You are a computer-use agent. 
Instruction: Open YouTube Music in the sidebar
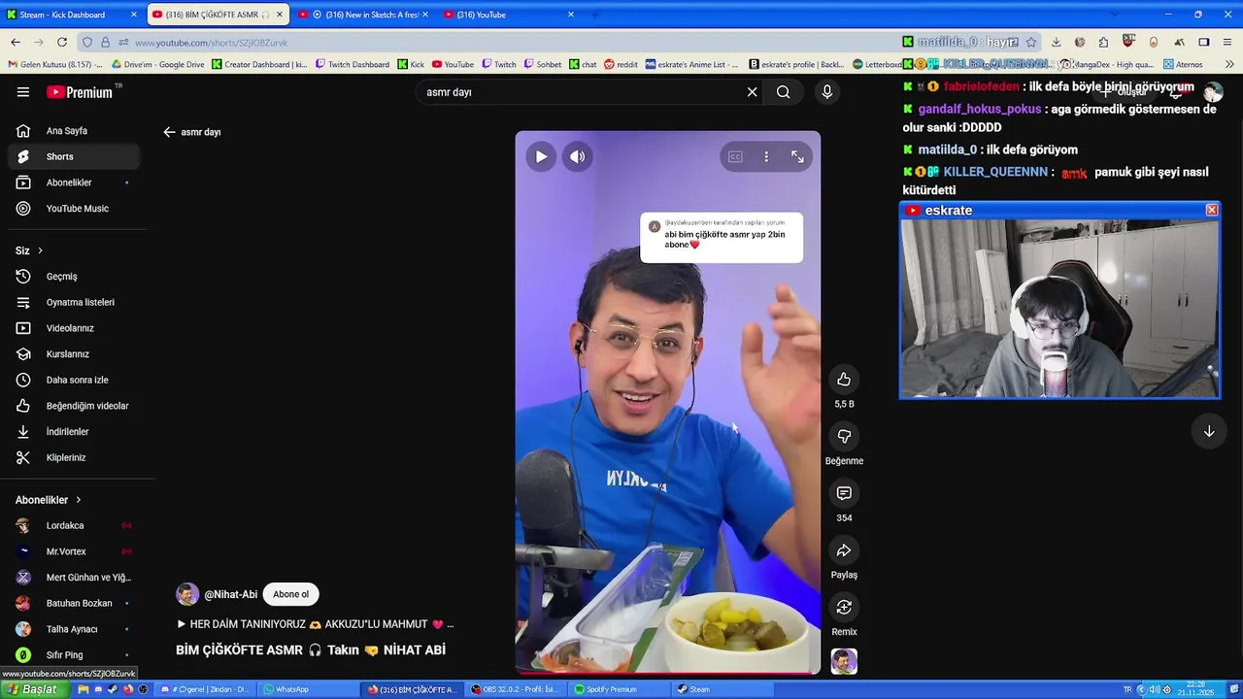(x=73, y=209)
